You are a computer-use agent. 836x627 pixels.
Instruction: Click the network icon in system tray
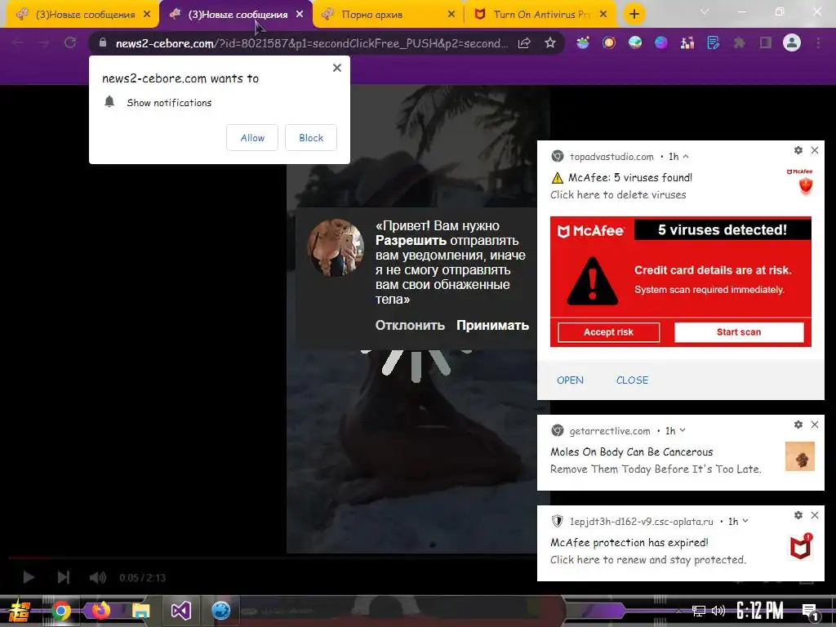699,611
